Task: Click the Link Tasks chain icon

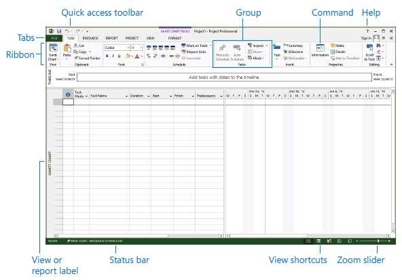Action: click(x=171, y=56)
